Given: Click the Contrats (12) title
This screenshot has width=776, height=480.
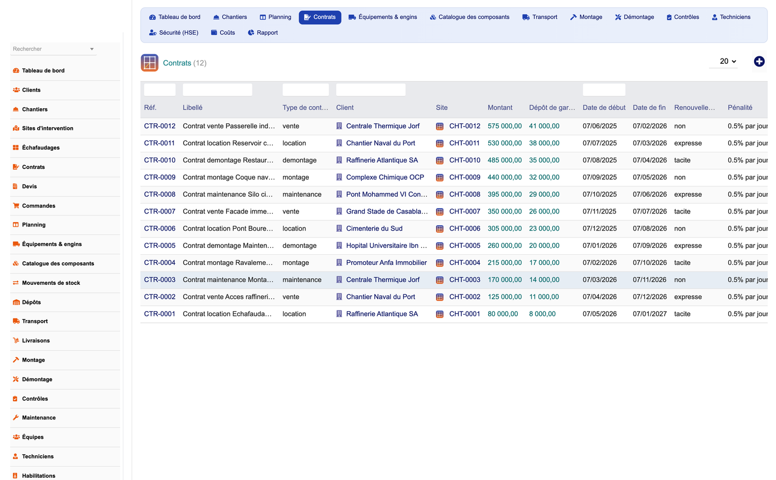Looking at the screenshot, I should tap(185, 63).
